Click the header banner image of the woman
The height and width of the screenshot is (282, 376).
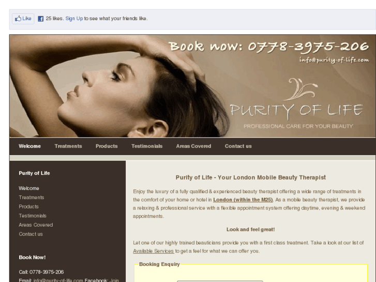pos(192,86)
